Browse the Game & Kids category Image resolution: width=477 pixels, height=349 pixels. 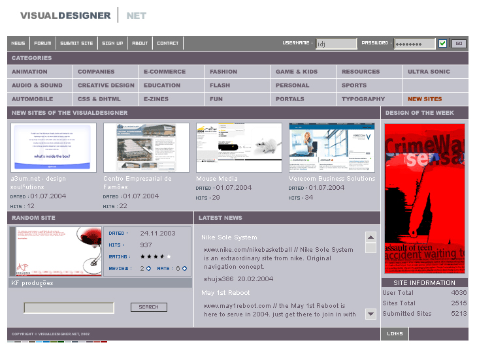coord(297,72)
